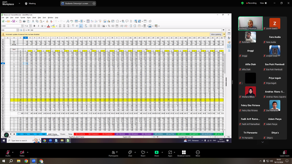Click the Zoom Chat icon
Viewport: 292px width, 164px height.
130,154
